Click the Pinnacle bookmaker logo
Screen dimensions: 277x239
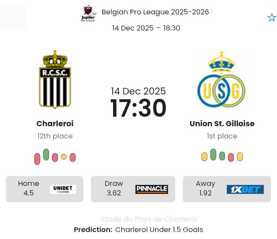(151, 189)
